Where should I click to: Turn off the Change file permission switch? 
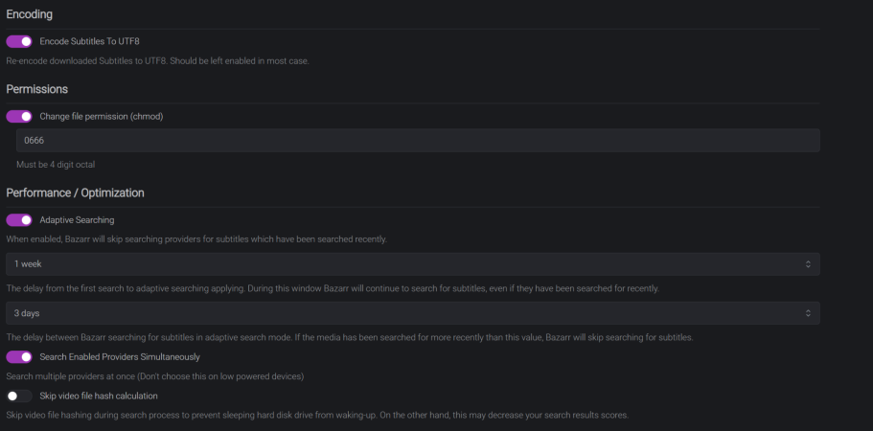pos(19,117)
